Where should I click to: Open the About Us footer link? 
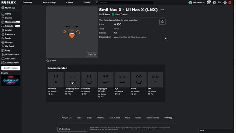(66, 117)
